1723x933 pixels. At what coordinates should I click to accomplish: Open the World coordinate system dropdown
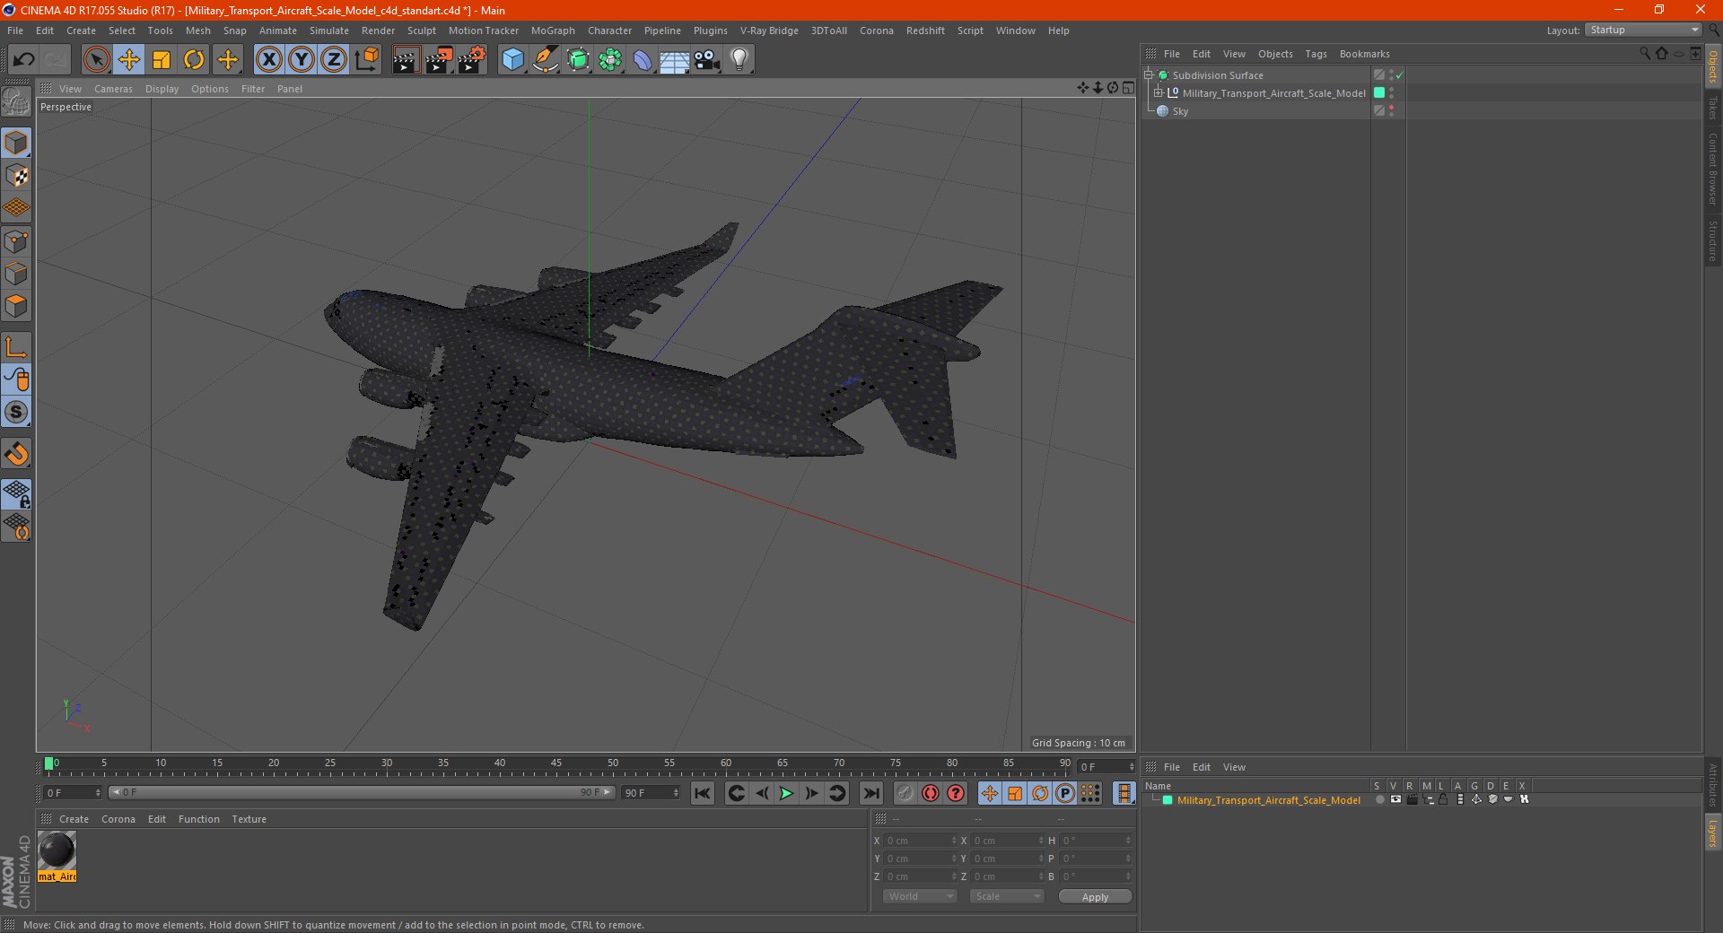920,896
